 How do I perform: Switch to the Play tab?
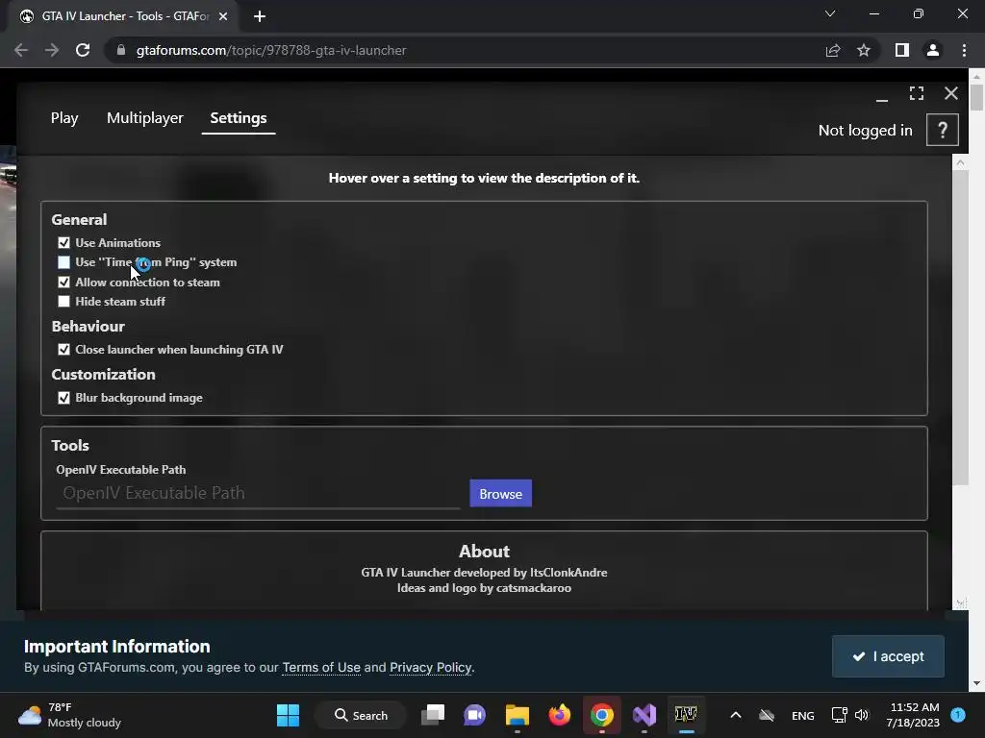point(64,118)
